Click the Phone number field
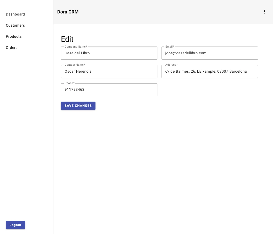Screen dimensions: 273x234 pyautogui.click(x=109, y=89)
